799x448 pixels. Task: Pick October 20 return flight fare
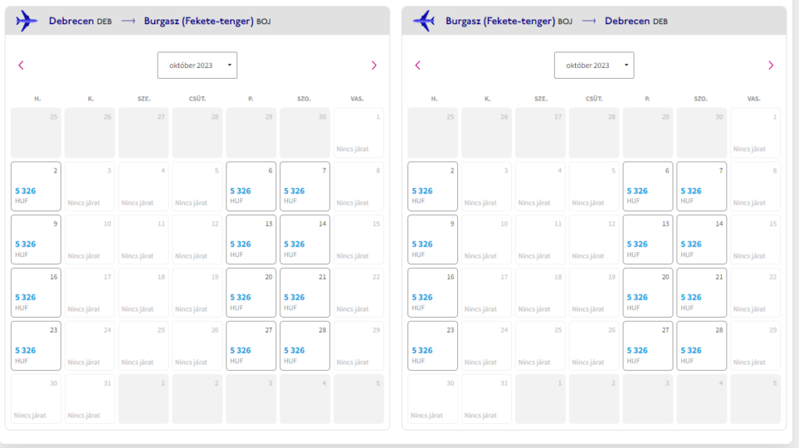coord(648,293)
